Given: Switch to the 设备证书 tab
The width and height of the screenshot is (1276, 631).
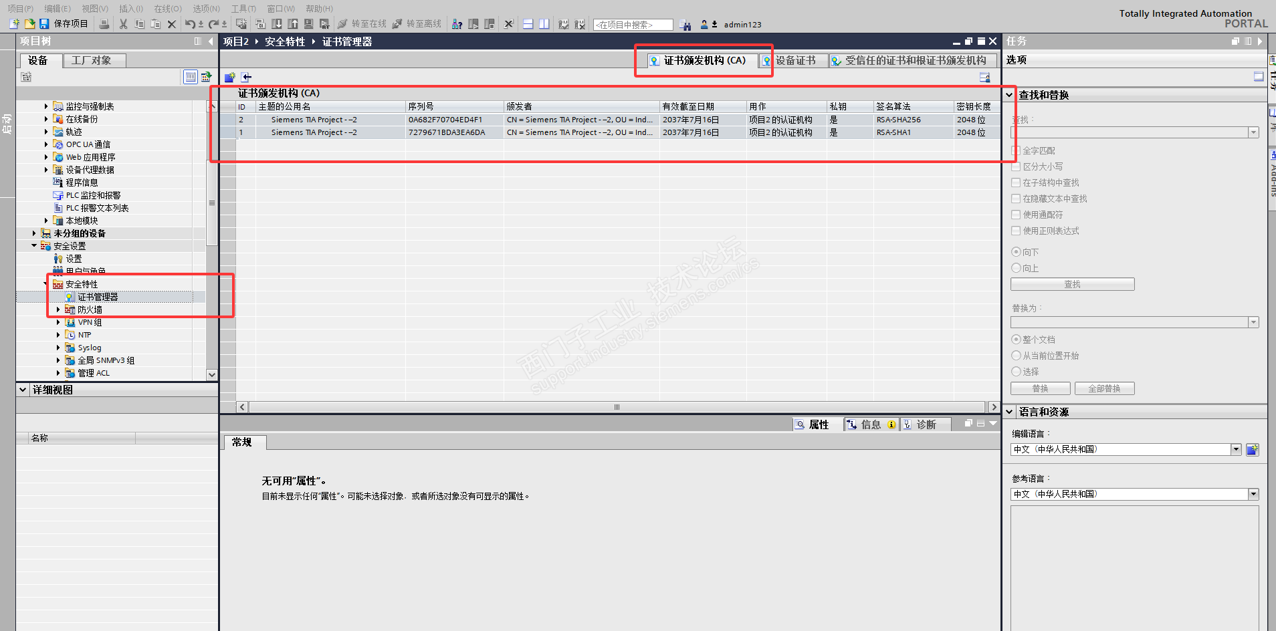Looking at the screenshot, I should tap(793, 61).
